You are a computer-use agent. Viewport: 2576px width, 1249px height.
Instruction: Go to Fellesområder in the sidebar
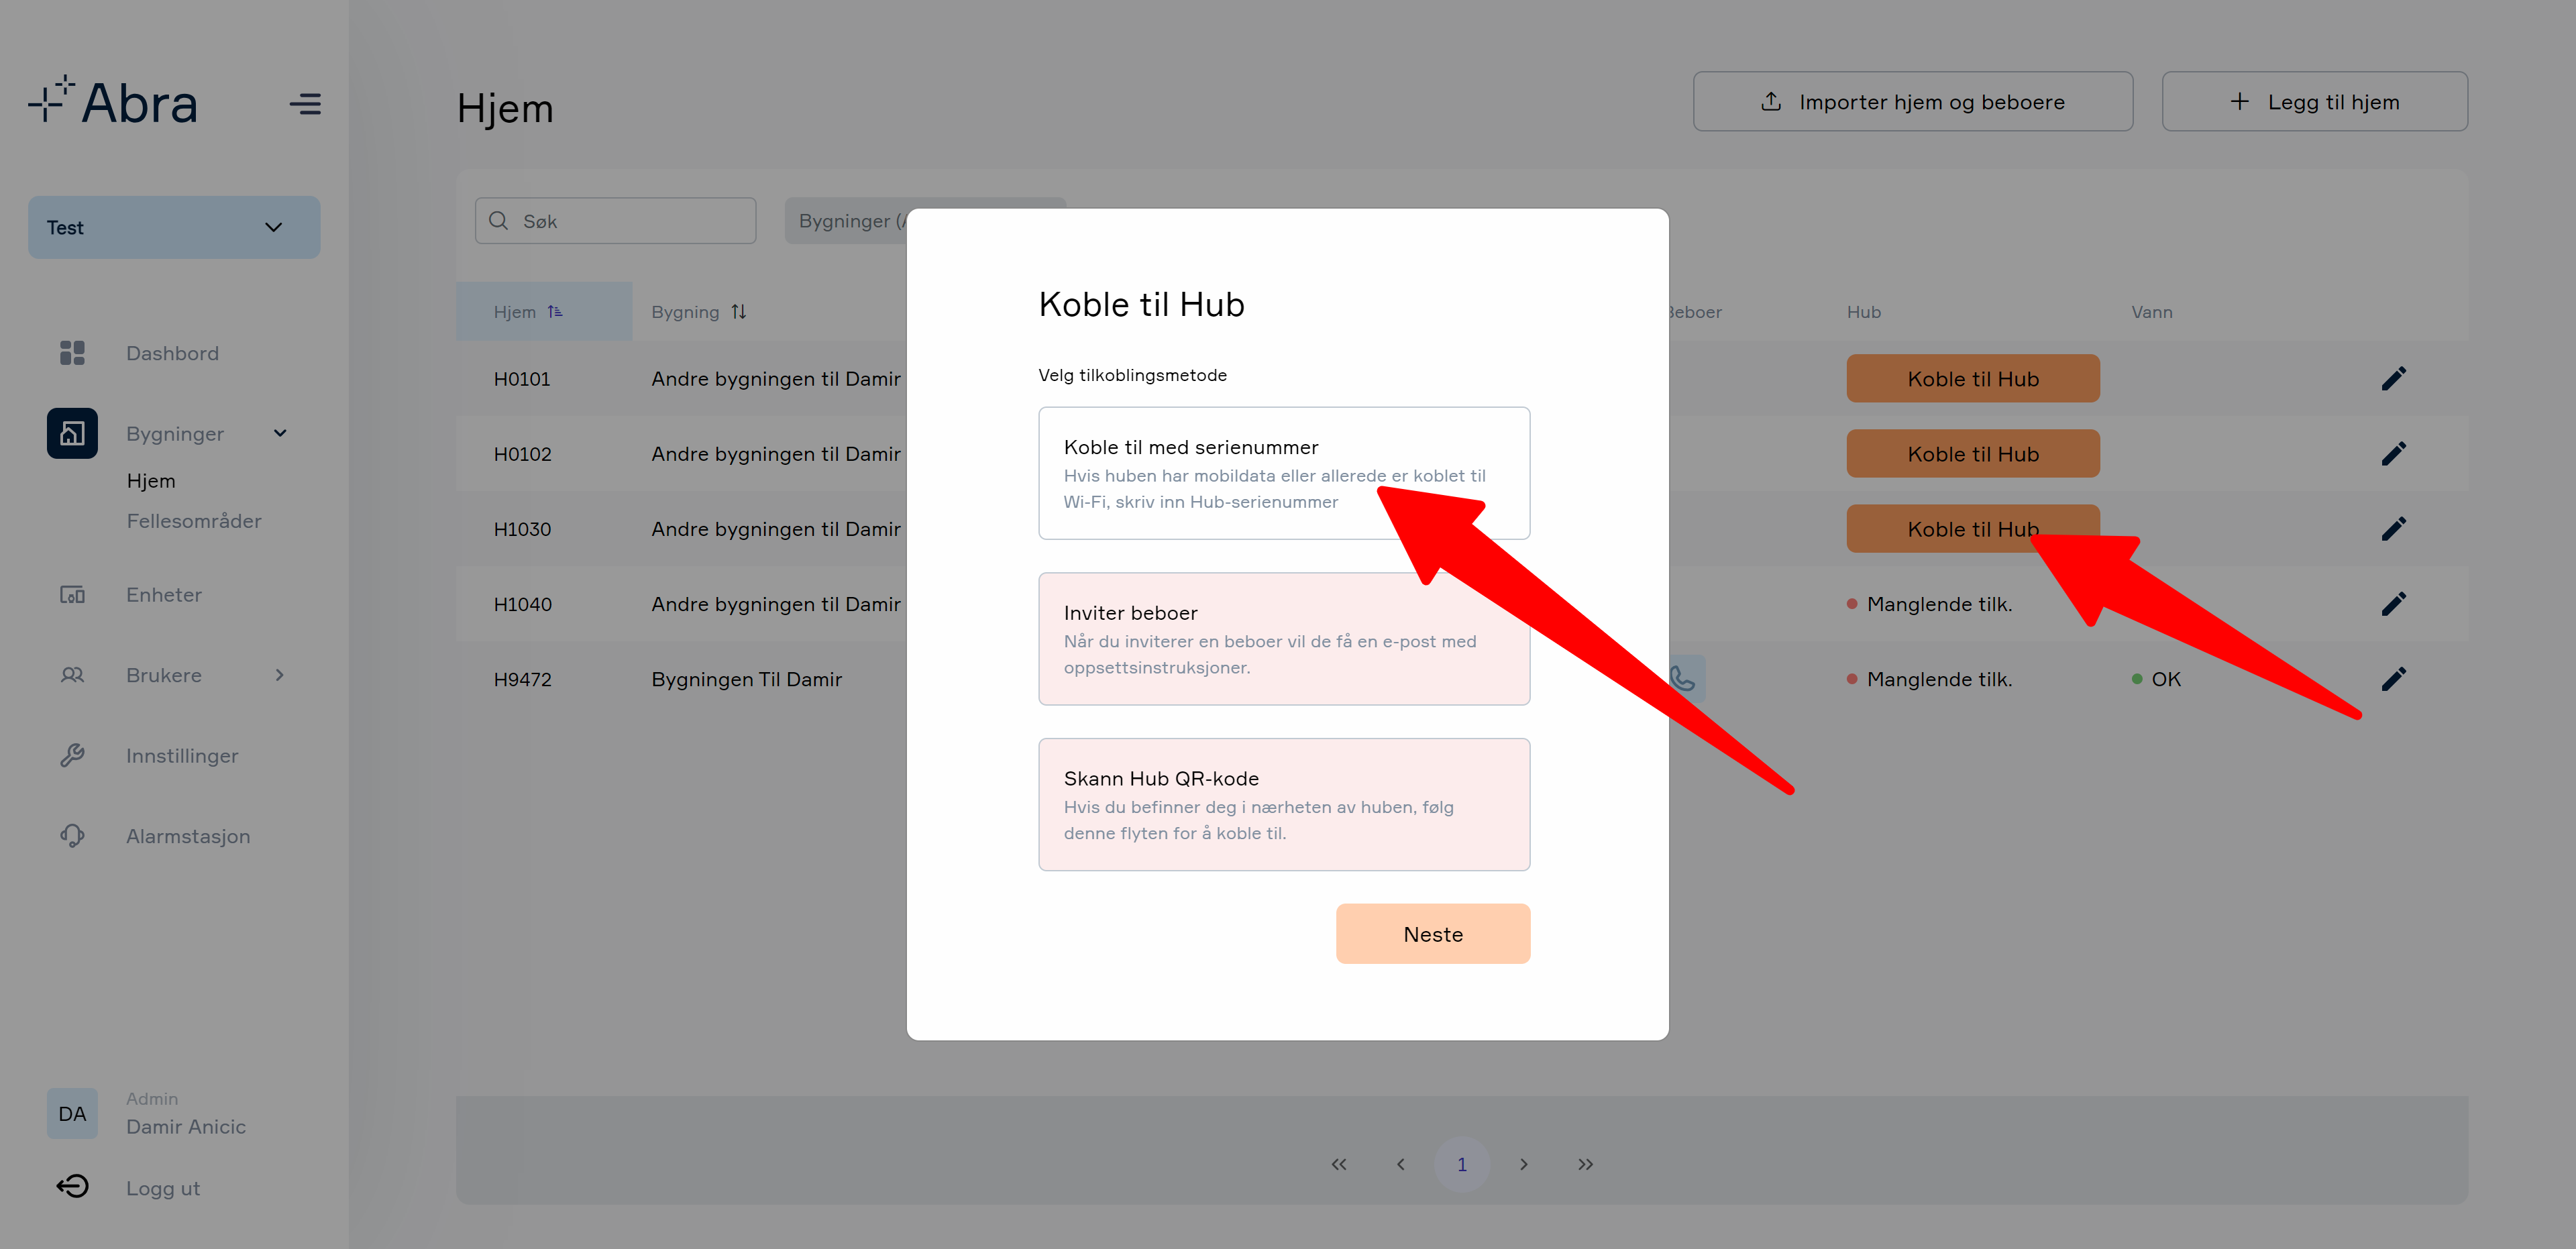[194, 521]
